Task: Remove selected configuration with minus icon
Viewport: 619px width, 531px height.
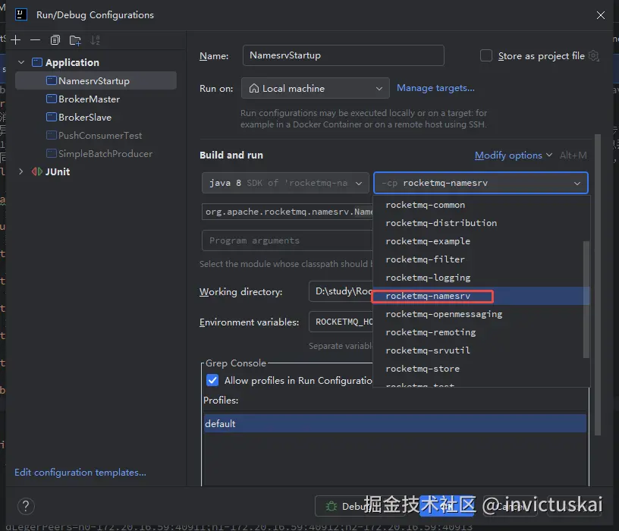Action: pos(35,40)
